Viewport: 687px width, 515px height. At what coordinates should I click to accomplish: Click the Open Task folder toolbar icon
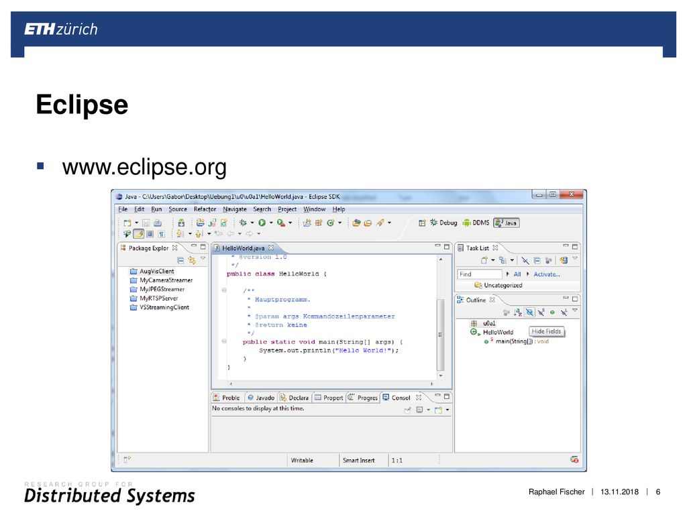[x=368, y=223]
